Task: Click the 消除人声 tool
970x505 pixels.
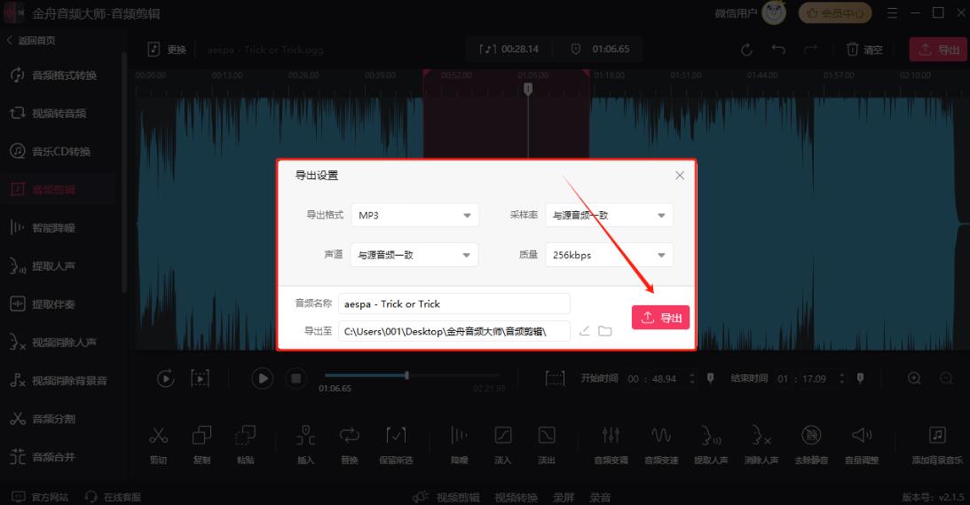Action: (x=761, y=445)
